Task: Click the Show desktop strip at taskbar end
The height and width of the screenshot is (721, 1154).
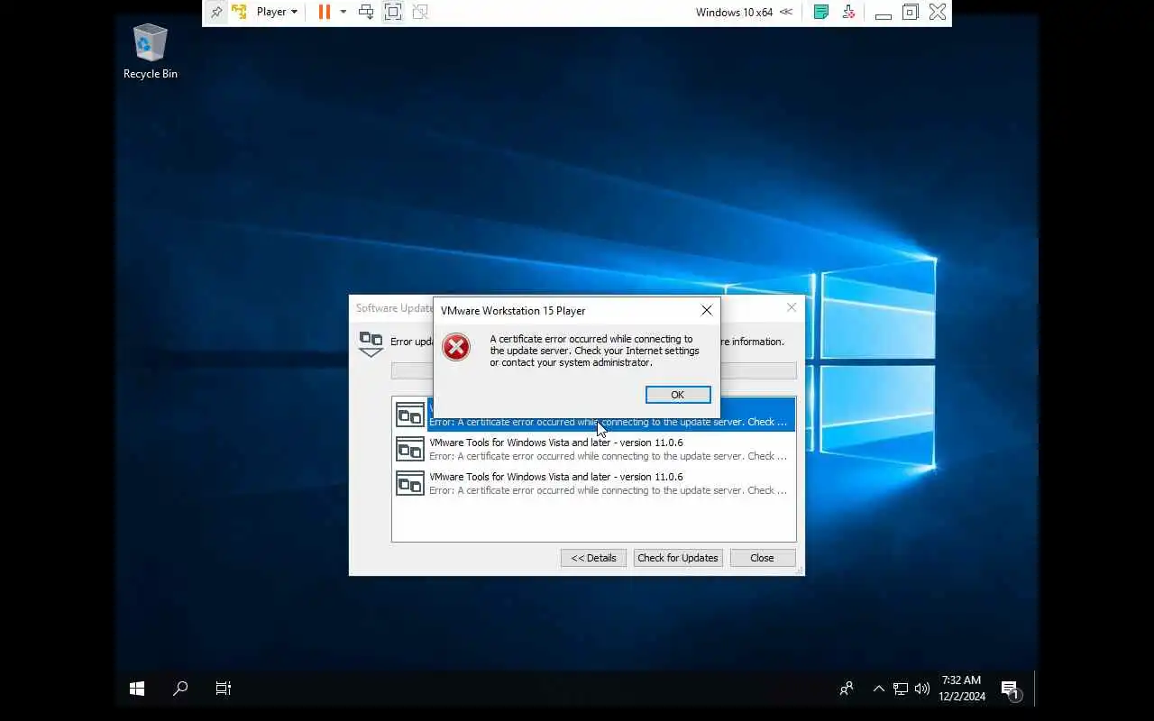Action: pyautogui.click(x=1036, y=689)
